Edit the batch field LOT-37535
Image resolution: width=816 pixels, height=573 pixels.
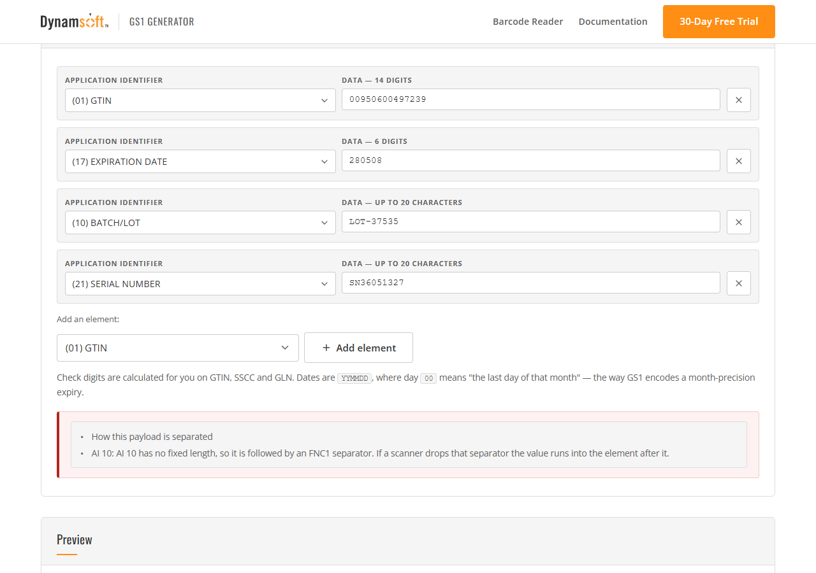pyautogui.click(x=531, y=222)
